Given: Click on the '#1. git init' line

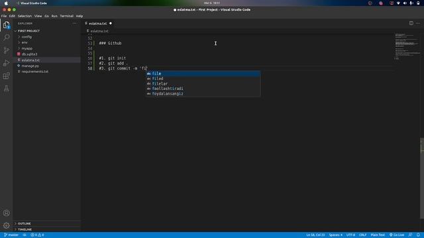Looking at the screenshot, I should (112, 58).
